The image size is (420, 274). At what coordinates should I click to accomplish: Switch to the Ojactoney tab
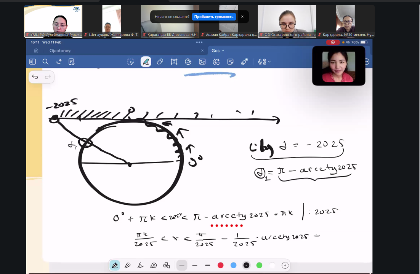(x=61, y=51)
